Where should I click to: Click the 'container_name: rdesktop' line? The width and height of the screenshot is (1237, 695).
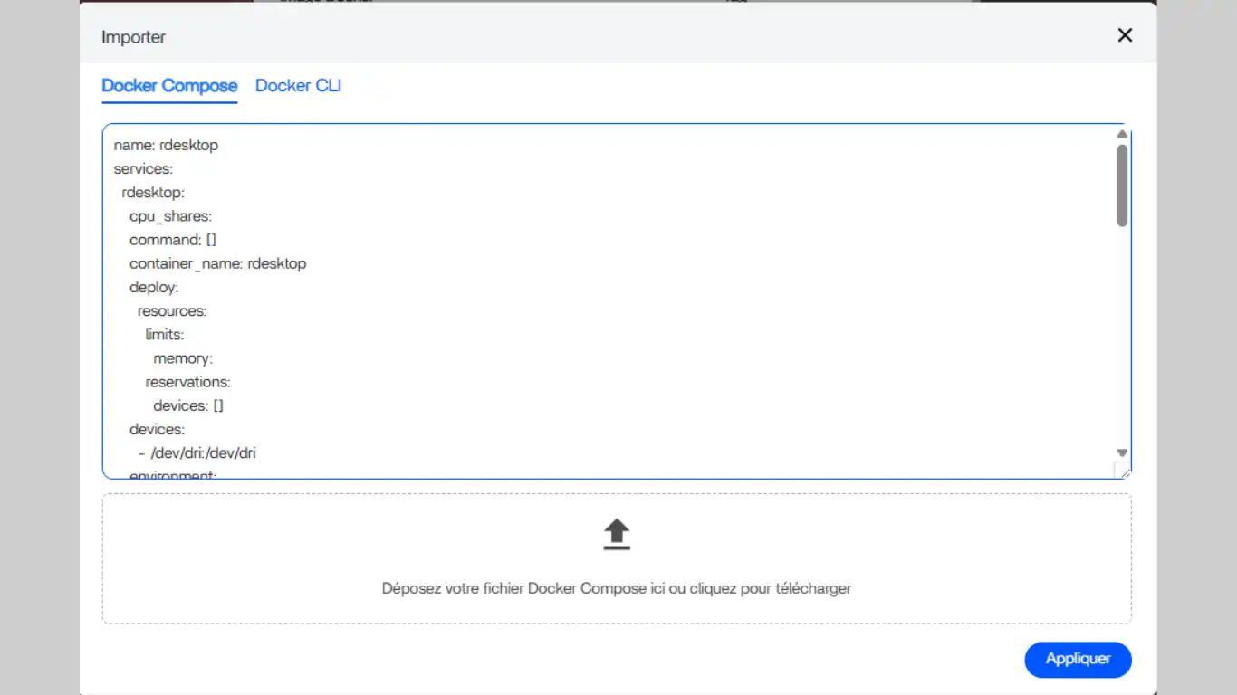coord(217,263)
